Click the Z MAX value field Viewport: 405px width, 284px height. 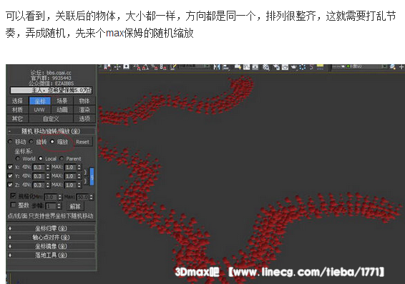point(71,185)
